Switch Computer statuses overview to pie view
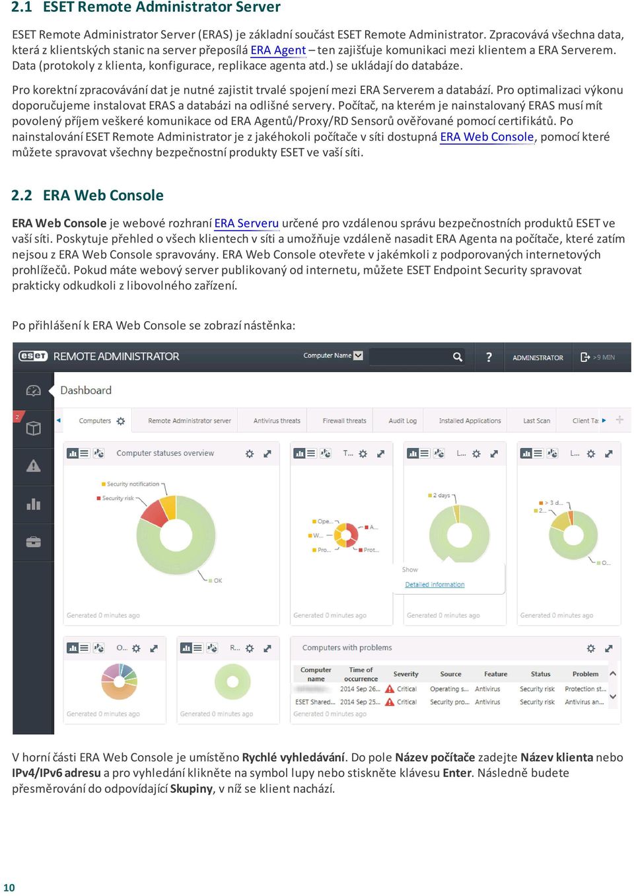This screenshot has height=896, width=634. coord(99,453)
